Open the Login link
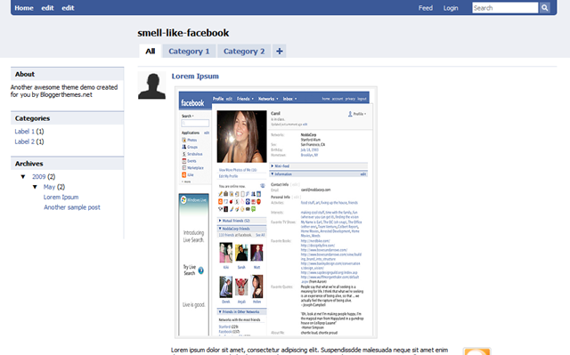The height and width of the screenshot is (355, 570). pyautogui.click(x=451, y=8)
